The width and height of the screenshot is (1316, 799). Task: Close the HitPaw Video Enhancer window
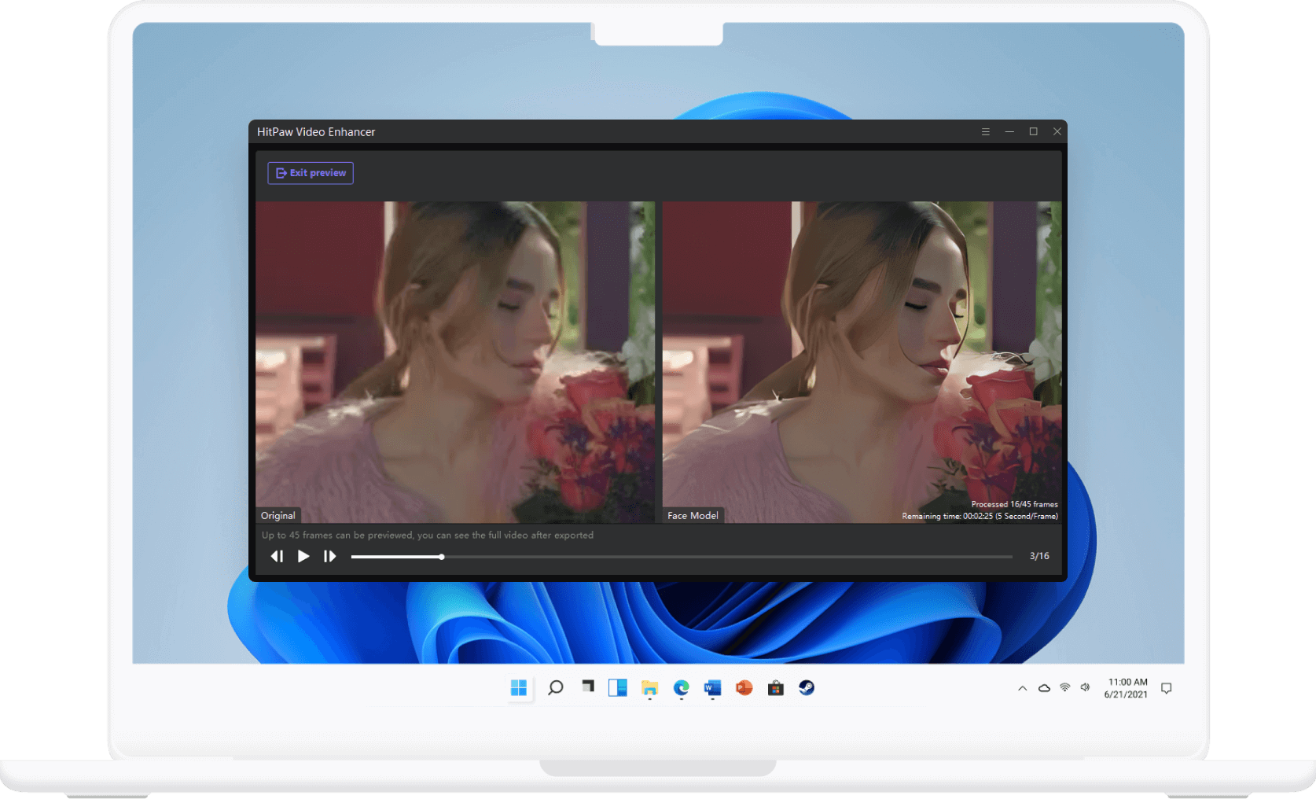point(1057,132)
